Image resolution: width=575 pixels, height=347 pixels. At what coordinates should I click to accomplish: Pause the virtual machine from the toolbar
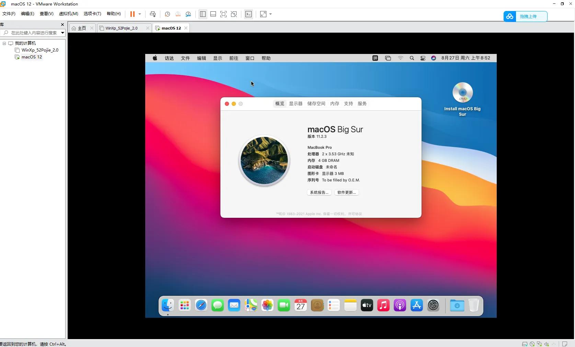[132, 14]
